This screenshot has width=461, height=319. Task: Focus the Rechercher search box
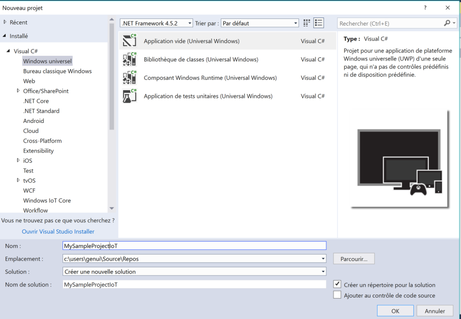click(390, 23)
